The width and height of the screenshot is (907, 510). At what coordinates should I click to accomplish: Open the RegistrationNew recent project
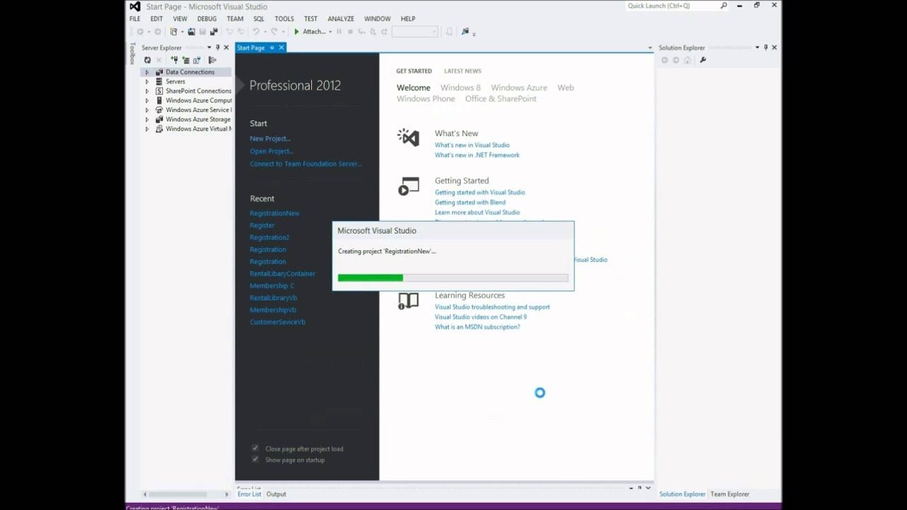click(274, 212)
